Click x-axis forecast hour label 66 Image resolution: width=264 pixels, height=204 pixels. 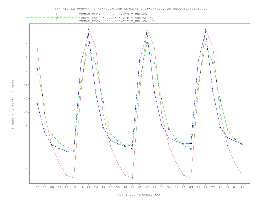point(198,187)
